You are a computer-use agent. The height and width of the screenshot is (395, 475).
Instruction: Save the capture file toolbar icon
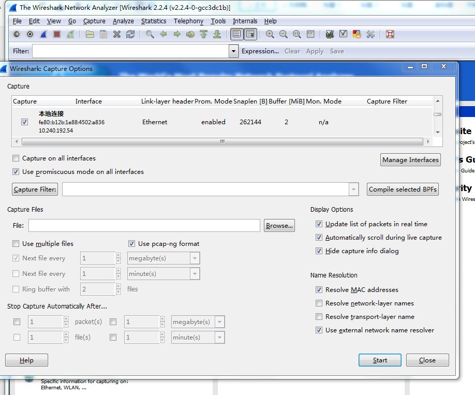[103, 34]
